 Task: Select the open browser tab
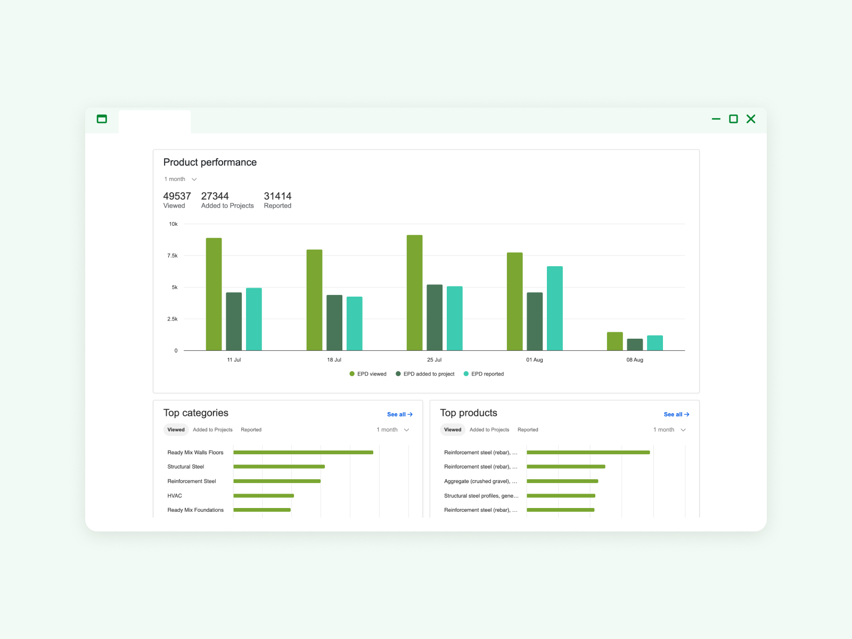(x=154, y=120)
